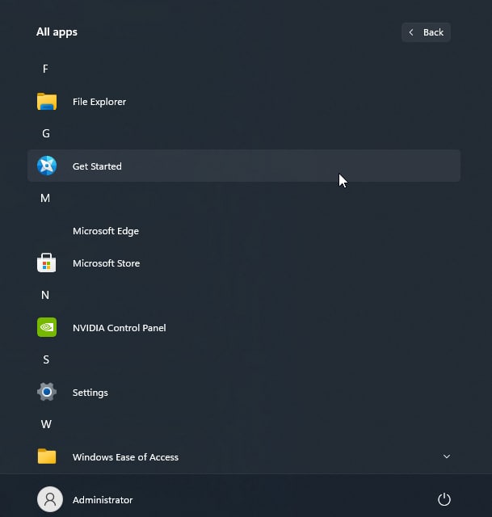
Task: Open the File Explorer folder icon
Action: click(x=47, y=102)
